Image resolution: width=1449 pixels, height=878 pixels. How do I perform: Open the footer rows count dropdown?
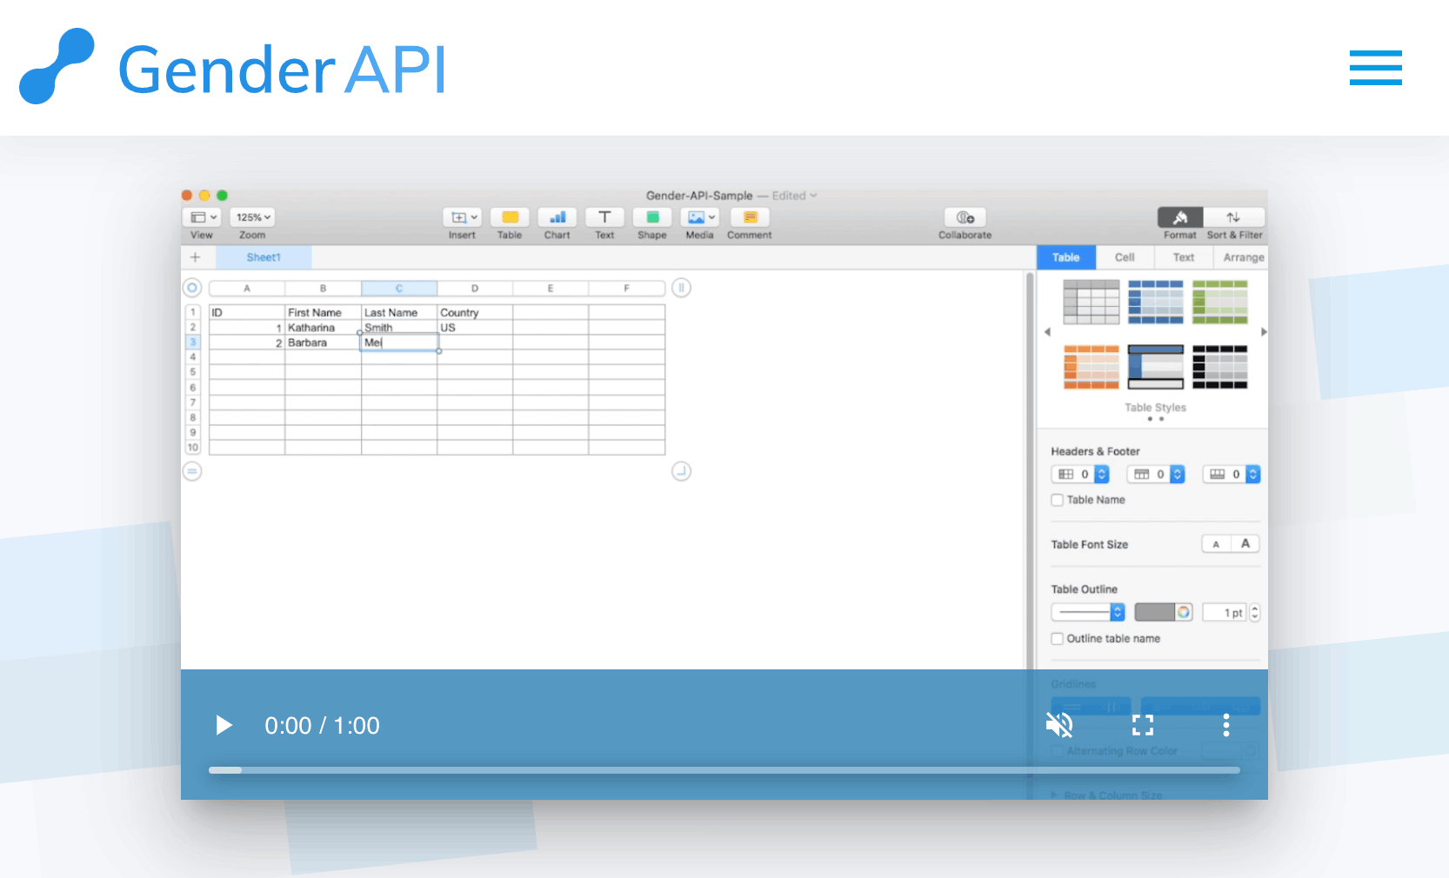pos(1232,474)
